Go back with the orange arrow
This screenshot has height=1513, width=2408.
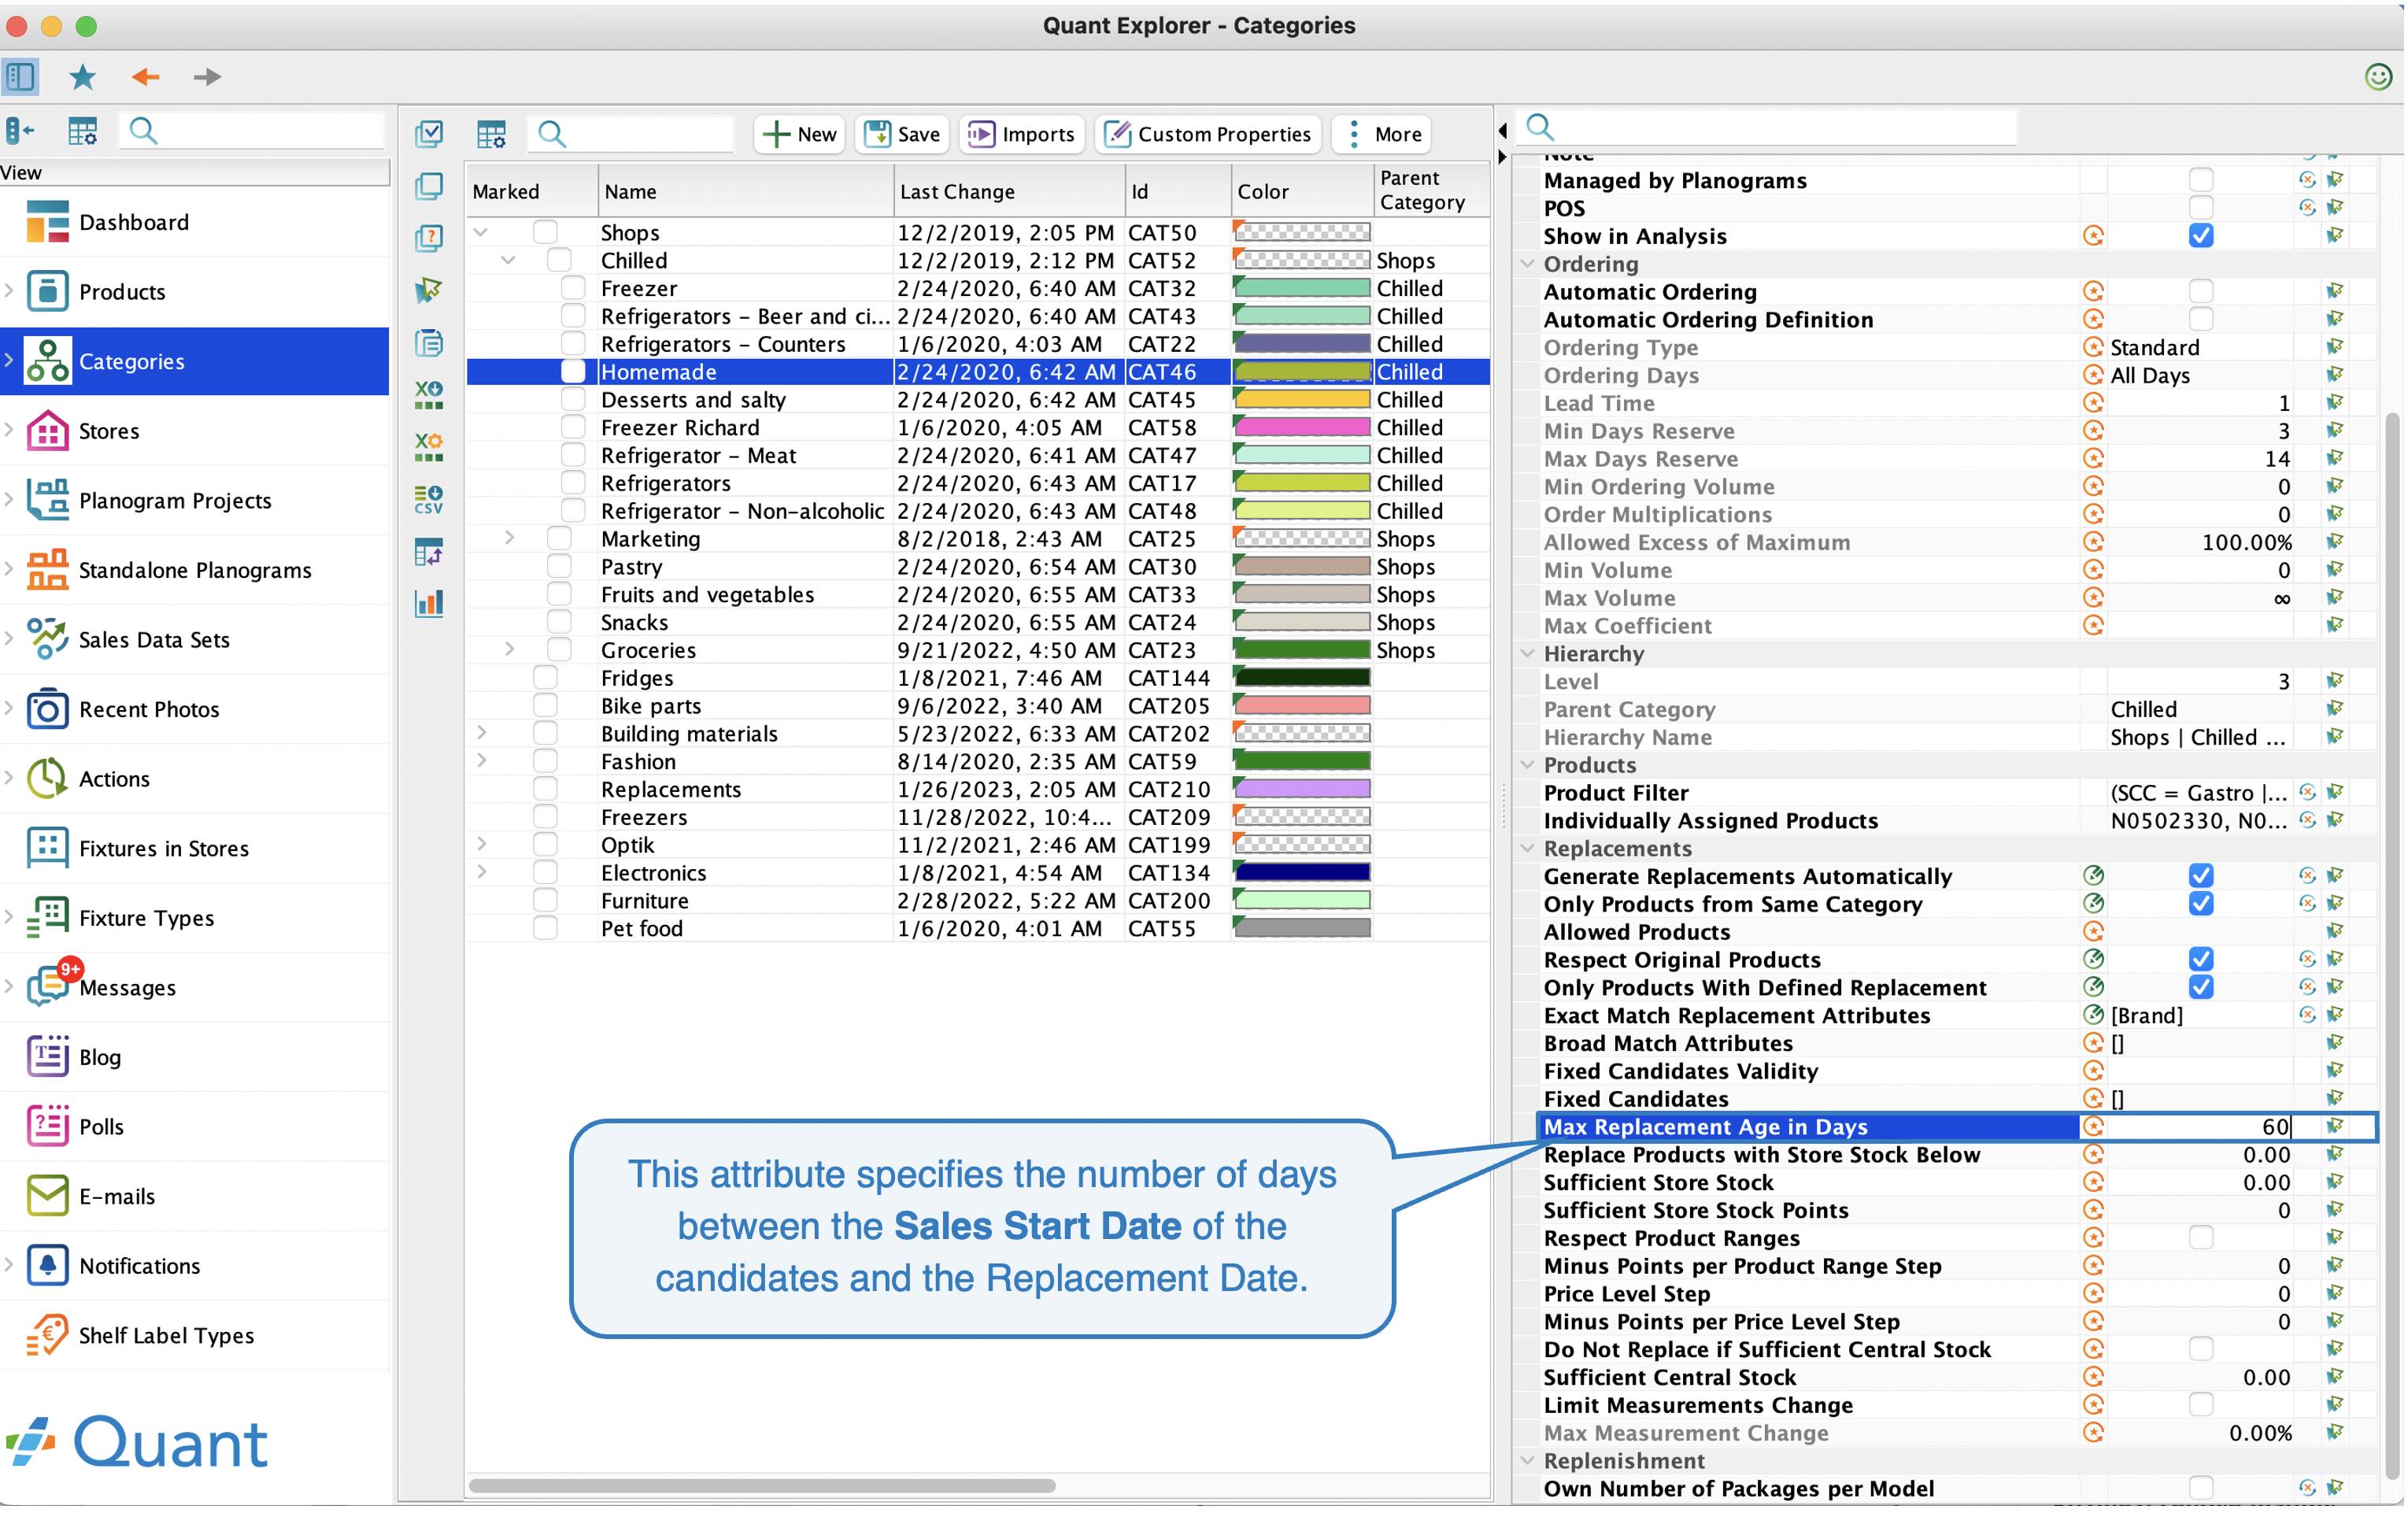tap(146, 76)
